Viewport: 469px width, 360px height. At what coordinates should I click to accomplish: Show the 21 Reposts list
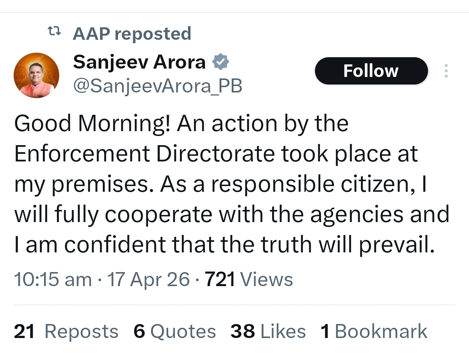(66, 332)
